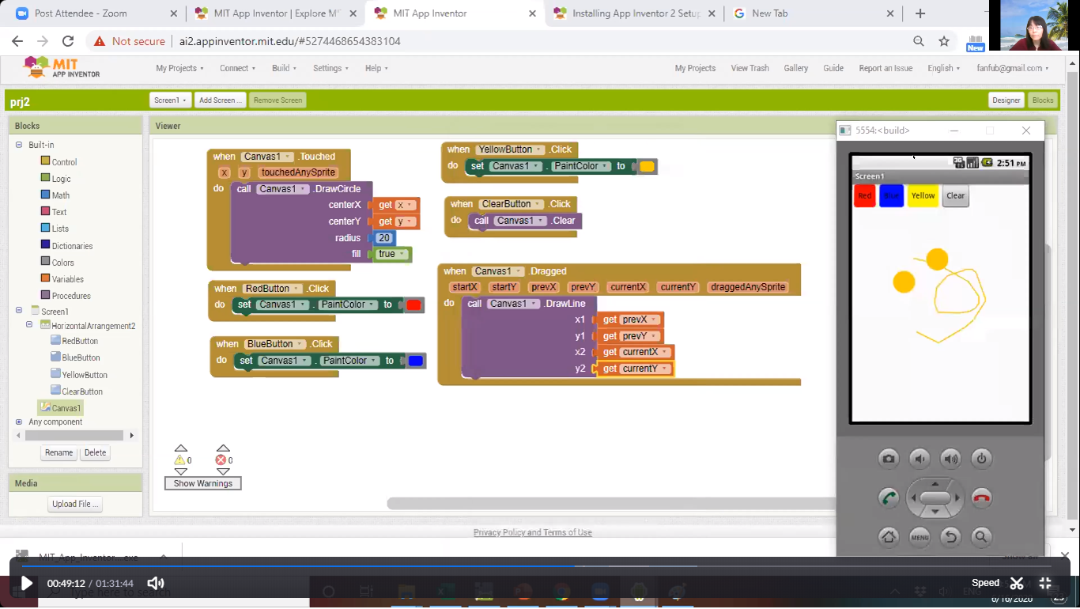Click the emulator camera icon button

click(x=889, y=459)
